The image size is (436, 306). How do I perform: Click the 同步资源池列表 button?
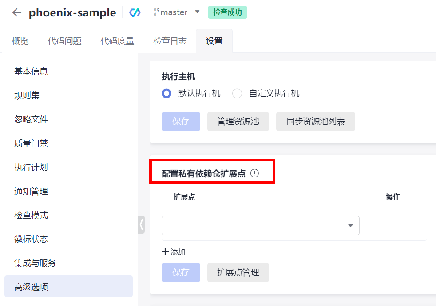click(x=315, y=122)
